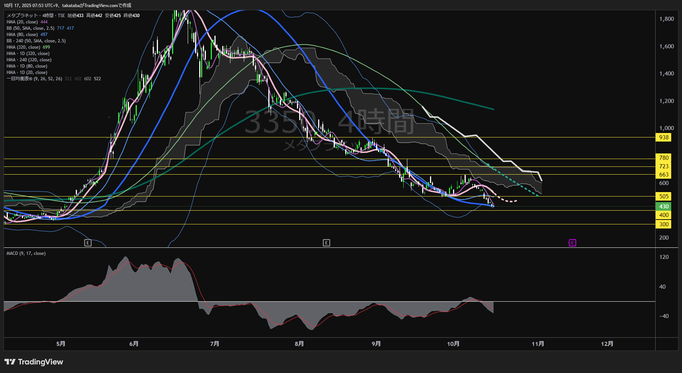This screenshot has height=373, width=682.
Task: Click the chart creation header text at top
Action: tap(67, 5)
